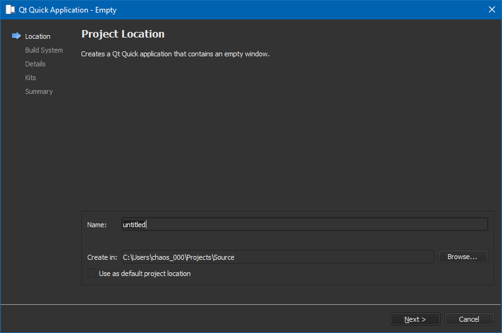Screen dimensions: 502x333
Task: Click into the Name input field
Action: pos(304,224)
